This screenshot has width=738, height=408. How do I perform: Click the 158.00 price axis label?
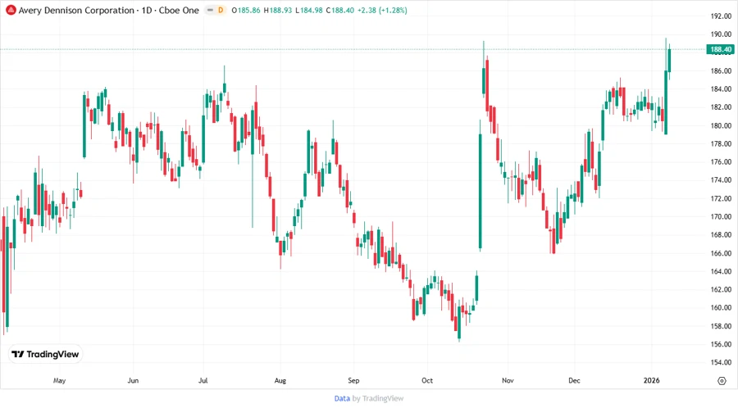(721, 326)
